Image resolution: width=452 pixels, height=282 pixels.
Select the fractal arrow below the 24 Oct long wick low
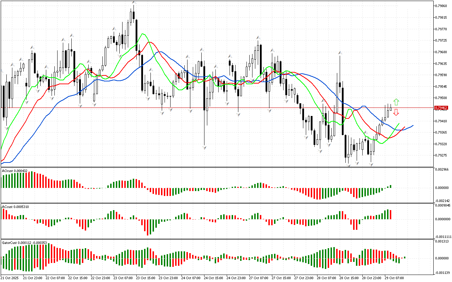(x=204, y=147)
